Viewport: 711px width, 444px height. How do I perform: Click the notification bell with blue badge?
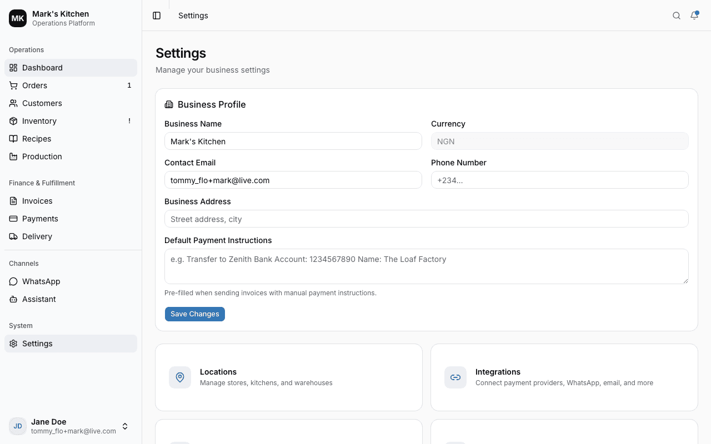tap(694, 16)
